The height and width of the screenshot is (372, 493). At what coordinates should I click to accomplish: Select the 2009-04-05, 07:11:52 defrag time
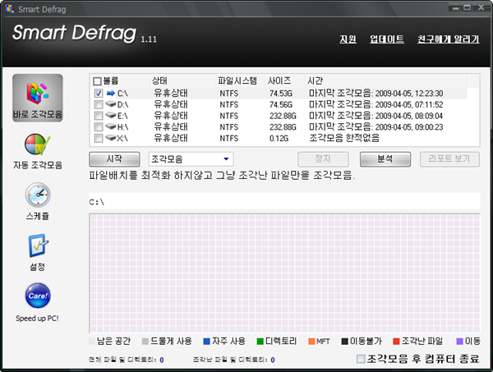pyautogui.click(x=409, y=104)
